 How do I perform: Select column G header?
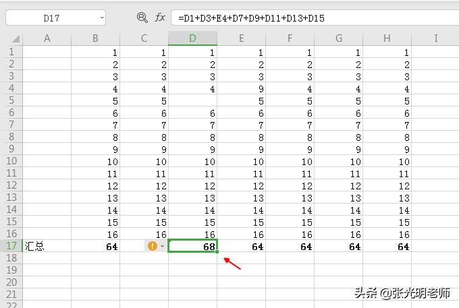pyautogui.click(x=338, y=38)
